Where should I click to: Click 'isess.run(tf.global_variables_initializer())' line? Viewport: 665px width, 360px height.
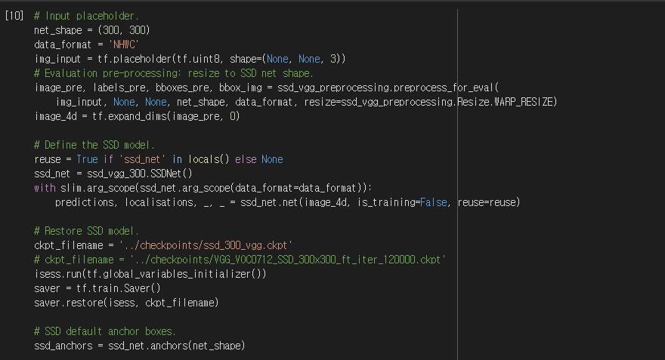pyautogui.click(x=150, y=274)
